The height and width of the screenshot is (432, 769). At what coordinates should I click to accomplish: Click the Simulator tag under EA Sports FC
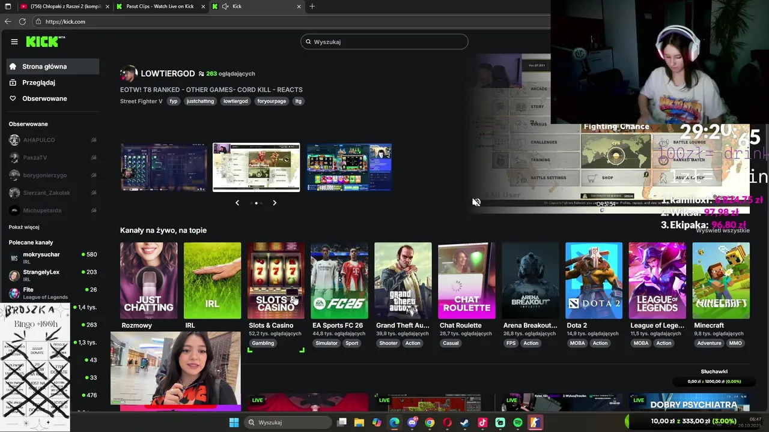pyautogui.click(x=326, y=343)
